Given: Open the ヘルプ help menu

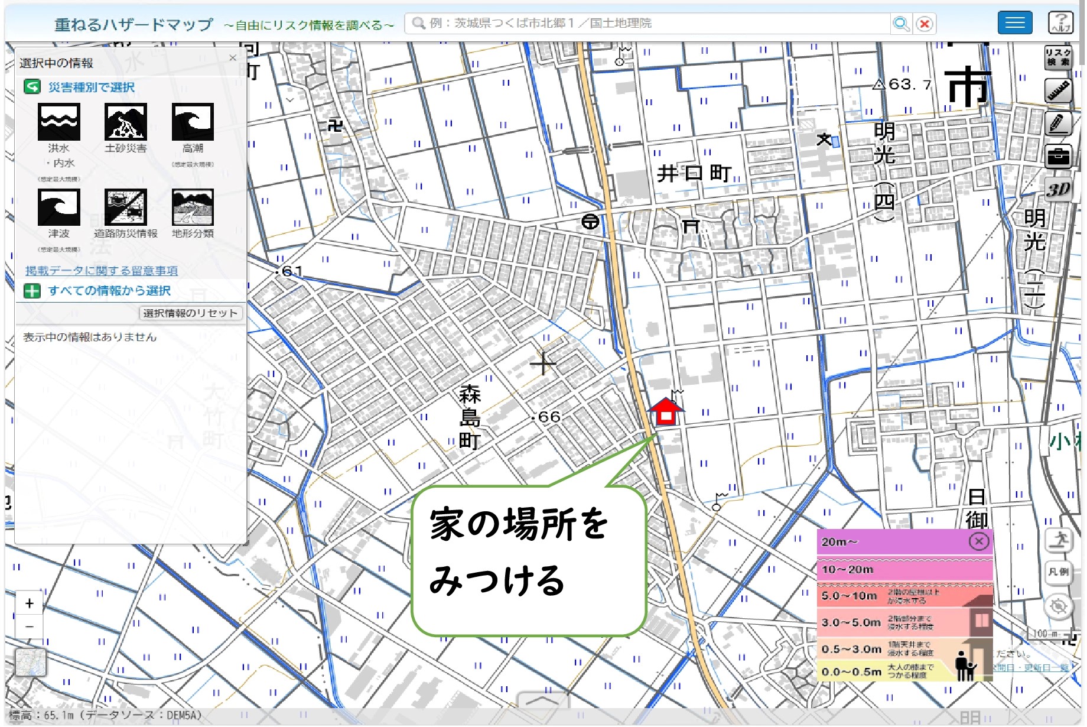Looking at the screenshot, I should (1060, 23).
